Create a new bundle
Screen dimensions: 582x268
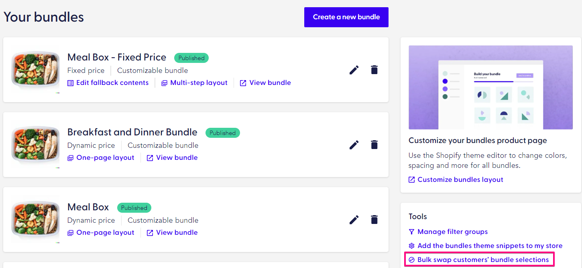(346, 17)
